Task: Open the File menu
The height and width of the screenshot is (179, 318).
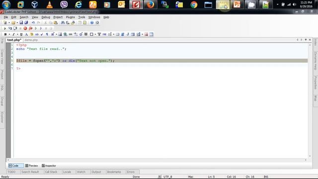Action: [x=5, y=17]
